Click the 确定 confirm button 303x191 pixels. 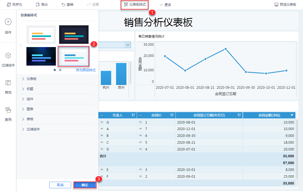tap(85, 185)
